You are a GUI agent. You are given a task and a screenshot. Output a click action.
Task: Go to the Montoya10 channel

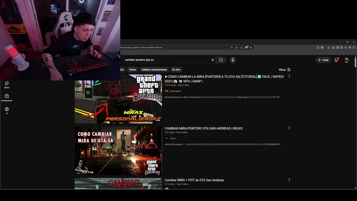click(x=175, y=91)
